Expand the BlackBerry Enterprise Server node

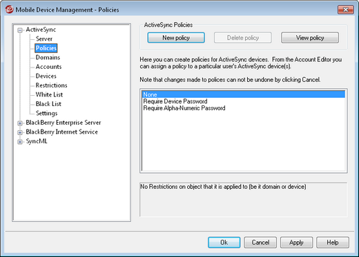[x=20, y=123]
